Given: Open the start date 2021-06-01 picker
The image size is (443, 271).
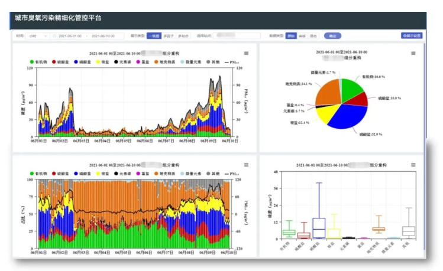Looking at the screenshot, I should coord(70,36).
